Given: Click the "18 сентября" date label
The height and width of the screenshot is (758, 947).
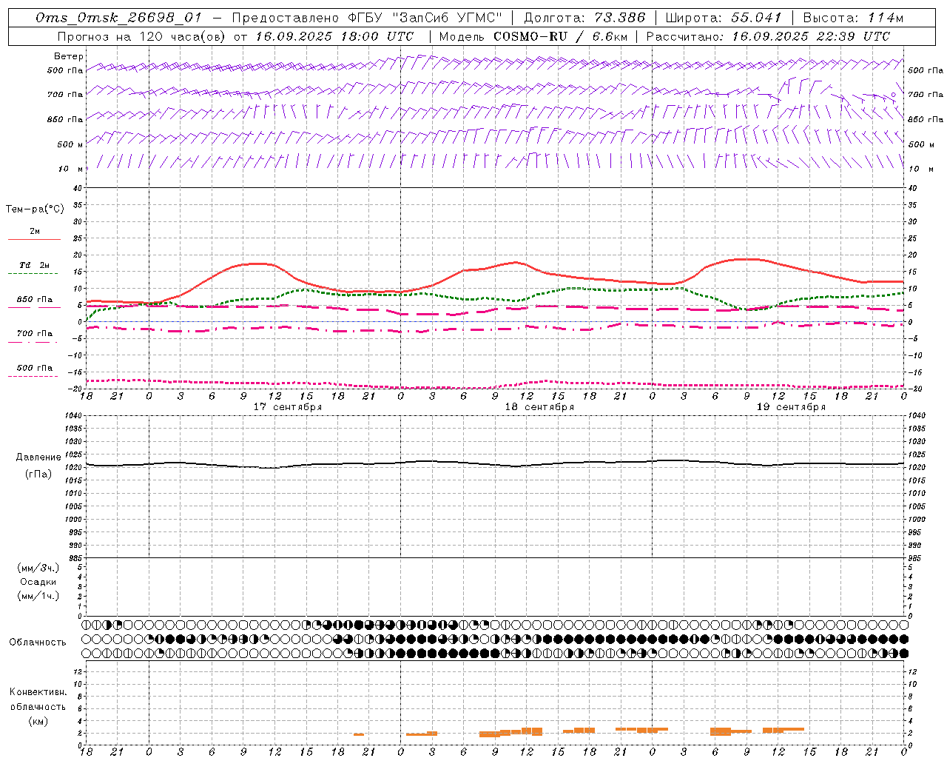Looking at the screenshot, I should pyautogui.click(x=539, y=407).
